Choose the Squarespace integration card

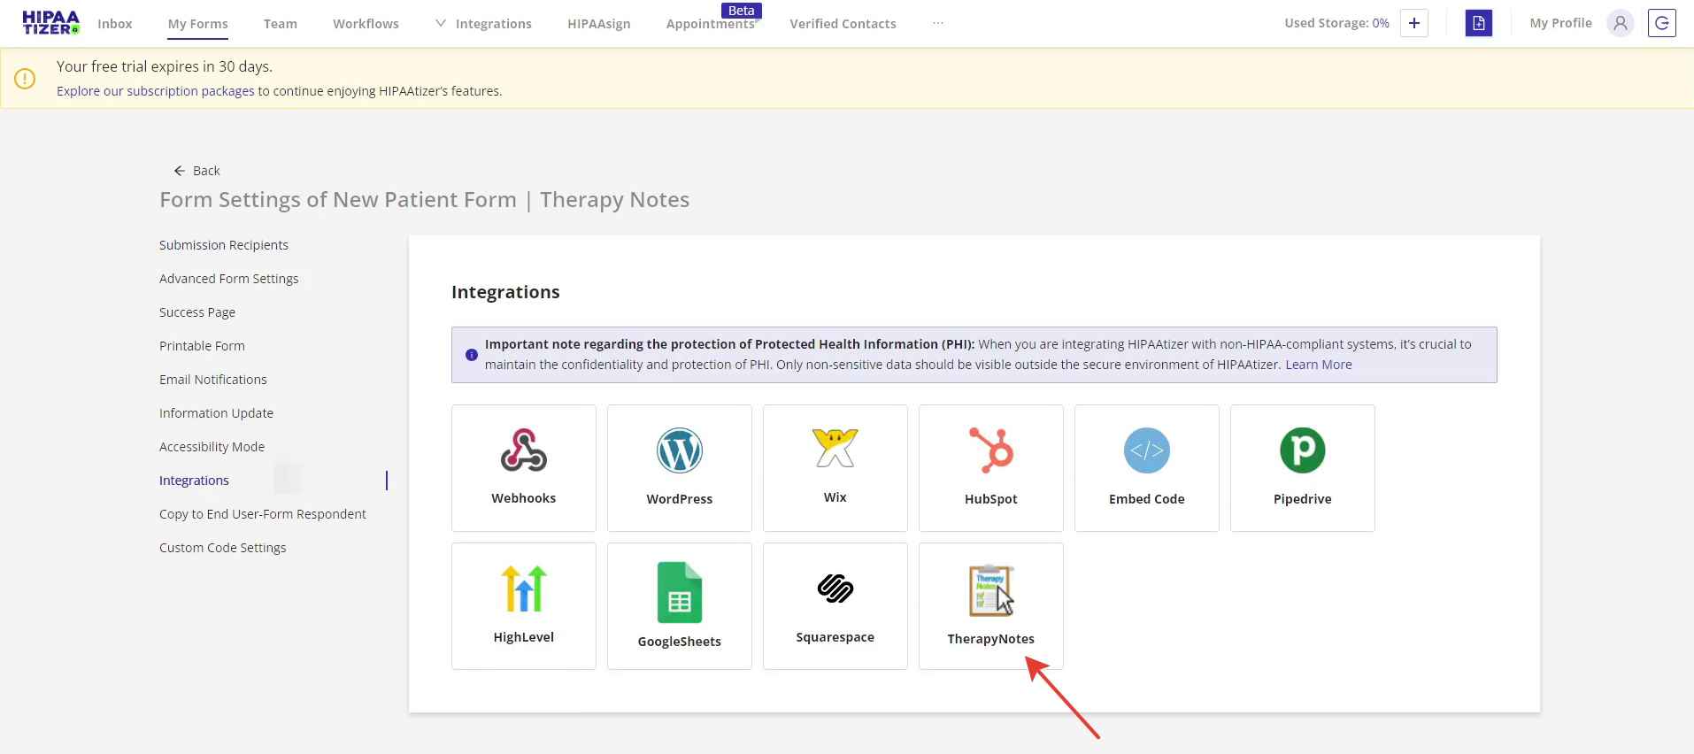point(835,606)
